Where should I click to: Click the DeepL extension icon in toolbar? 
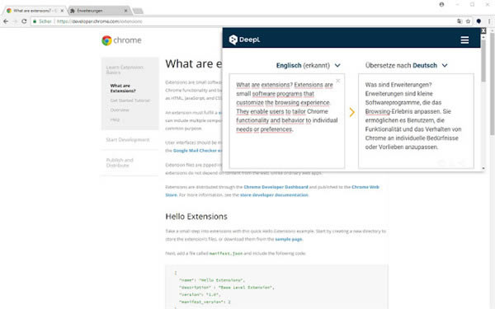(x=478, y=21)
